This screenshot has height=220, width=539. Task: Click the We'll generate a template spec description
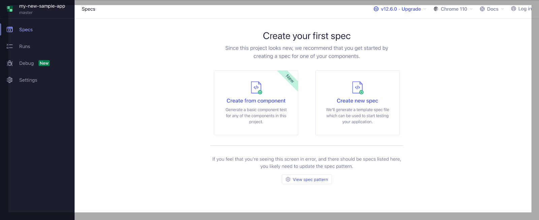click(357, 116)
